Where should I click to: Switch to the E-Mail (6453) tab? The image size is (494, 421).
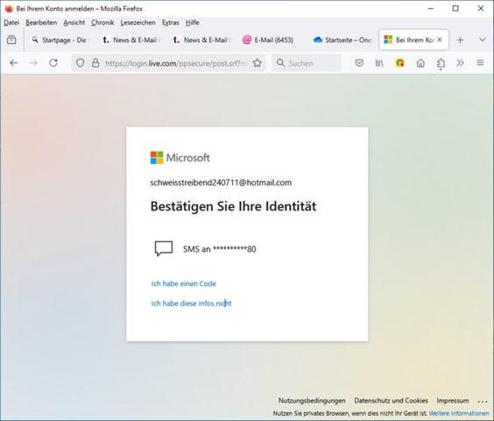[272, 40]
